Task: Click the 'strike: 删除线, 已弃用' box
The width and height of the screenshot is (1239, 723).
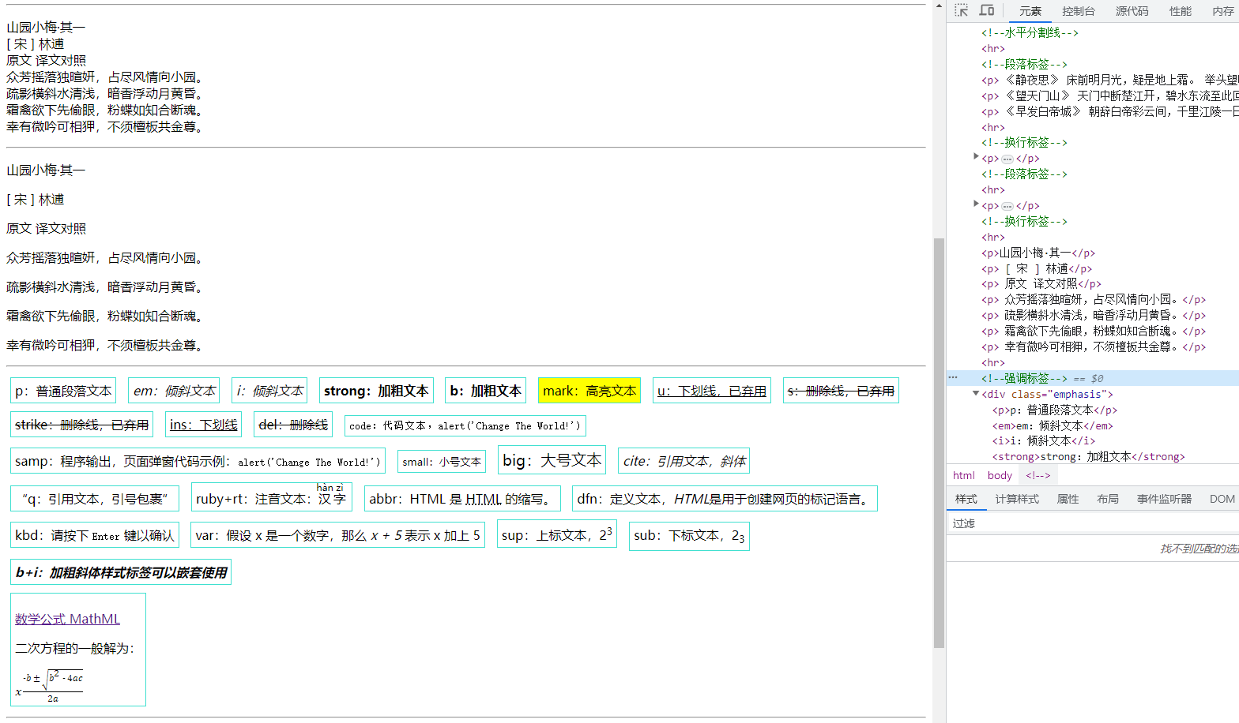Action: point(81,425)
